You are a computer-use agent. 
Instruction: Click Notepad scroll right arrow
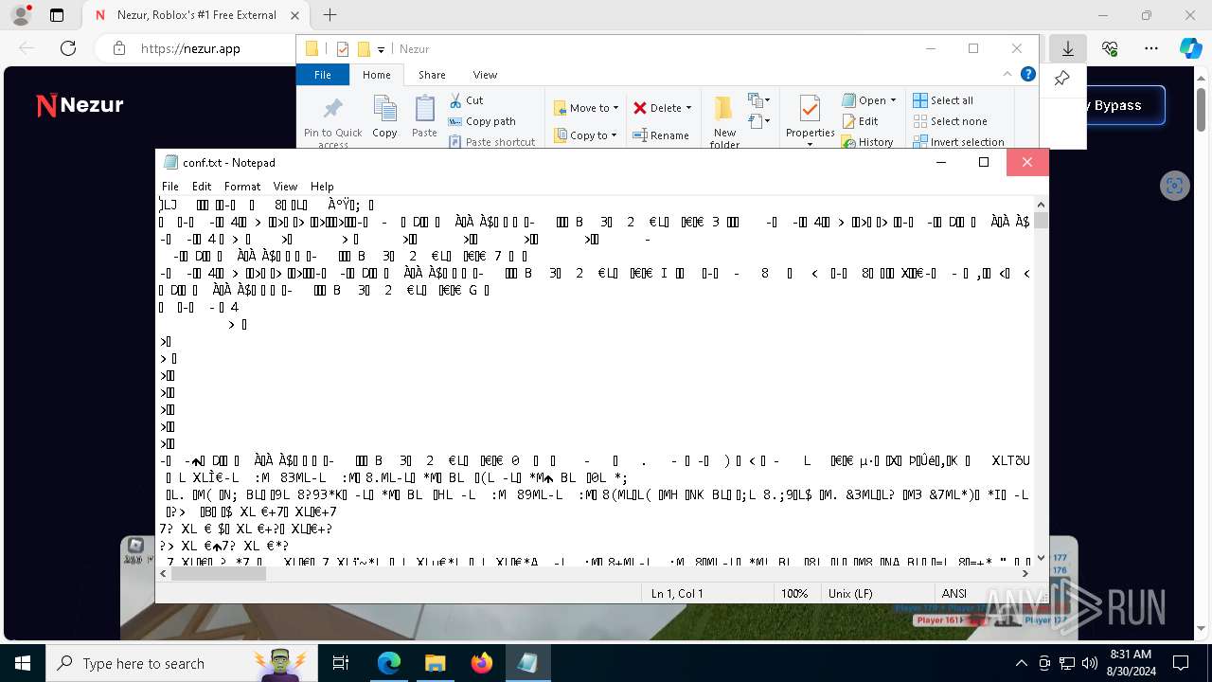1025,573
